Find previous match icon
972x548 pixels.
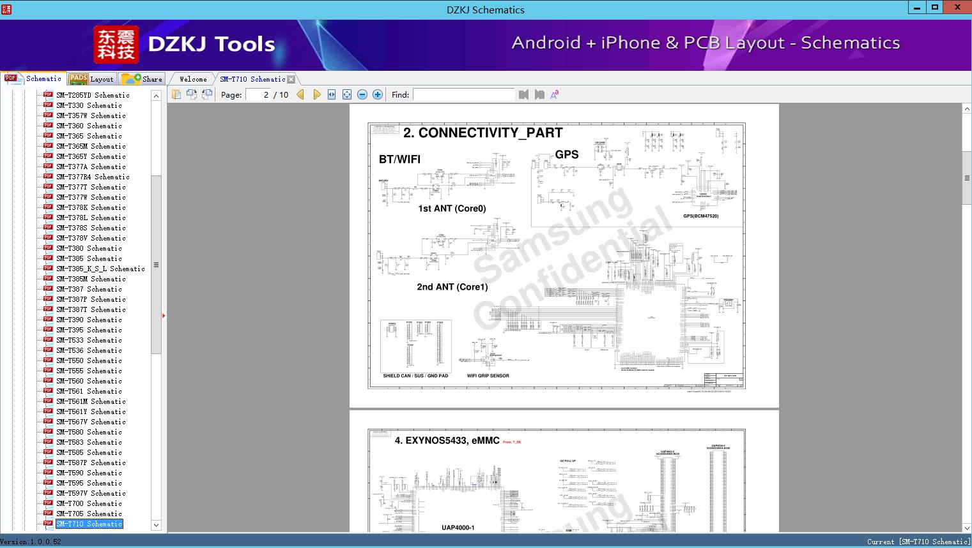(524, 94)
